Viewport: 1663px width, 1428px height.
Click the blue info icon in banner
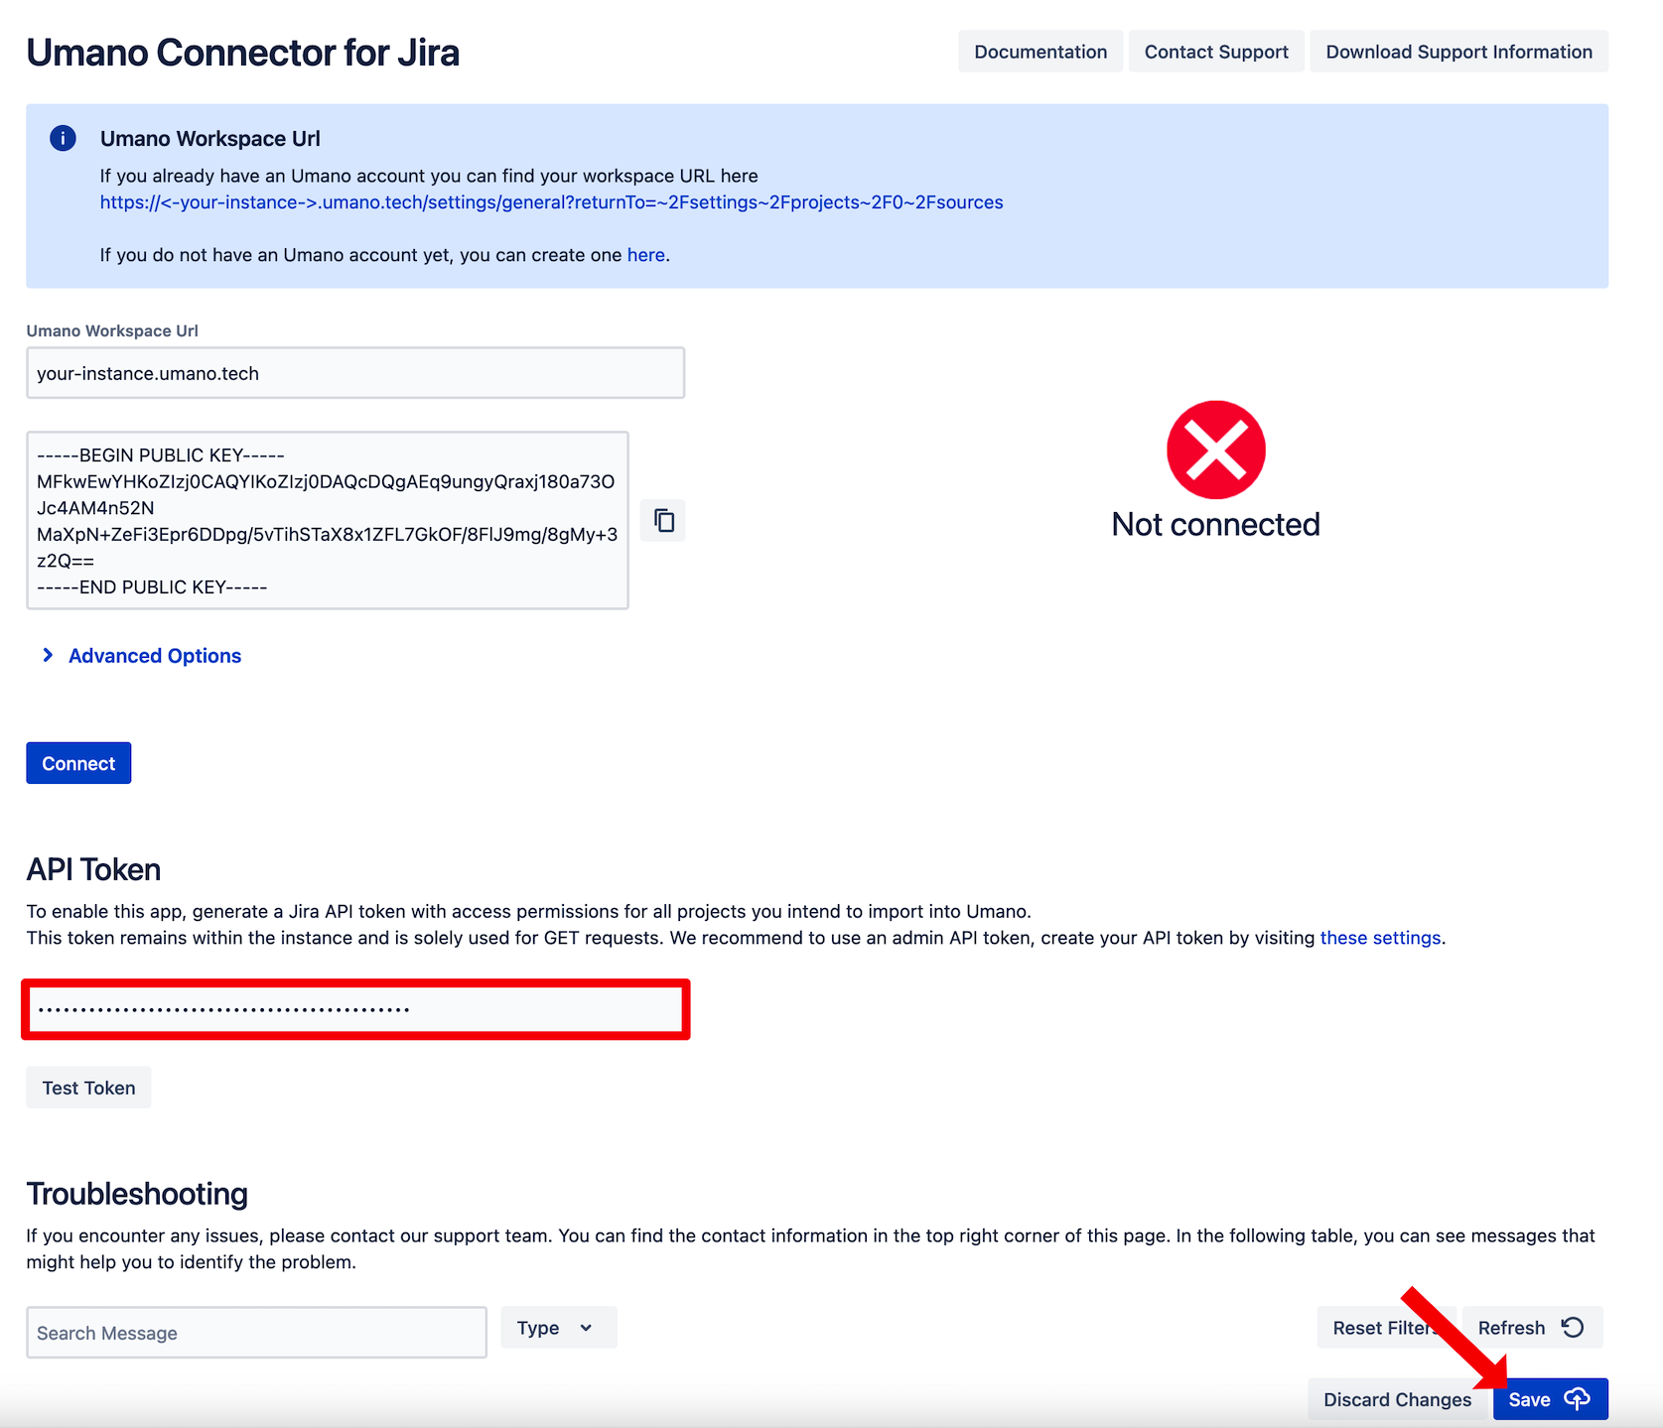63,138
